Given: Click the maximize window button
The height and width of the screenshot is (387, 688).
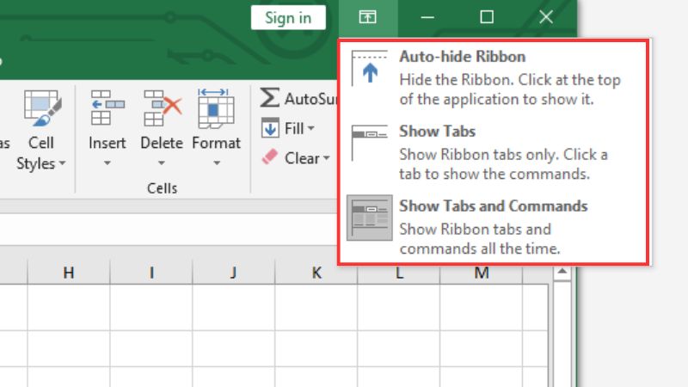Looking at the screenshot, I should point(487,17).
